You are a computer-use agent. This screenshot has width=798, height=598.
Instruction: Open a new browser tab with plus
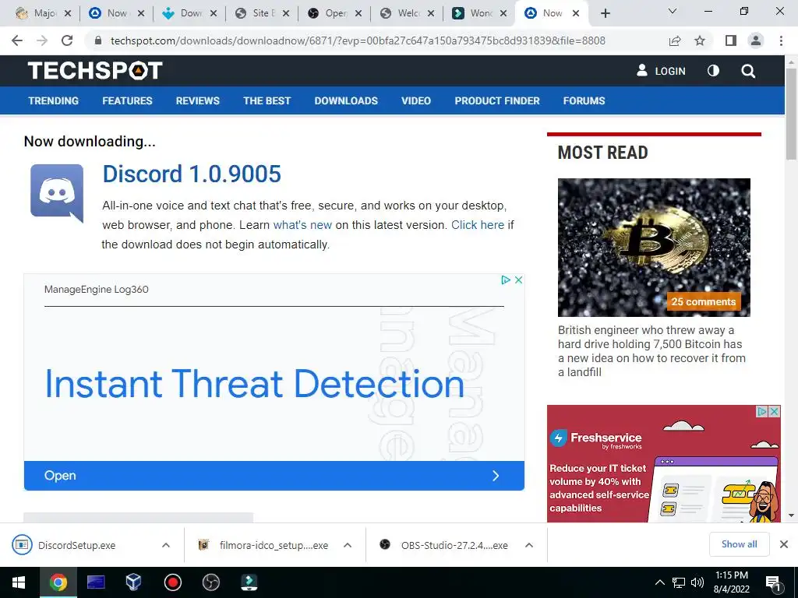605,13
